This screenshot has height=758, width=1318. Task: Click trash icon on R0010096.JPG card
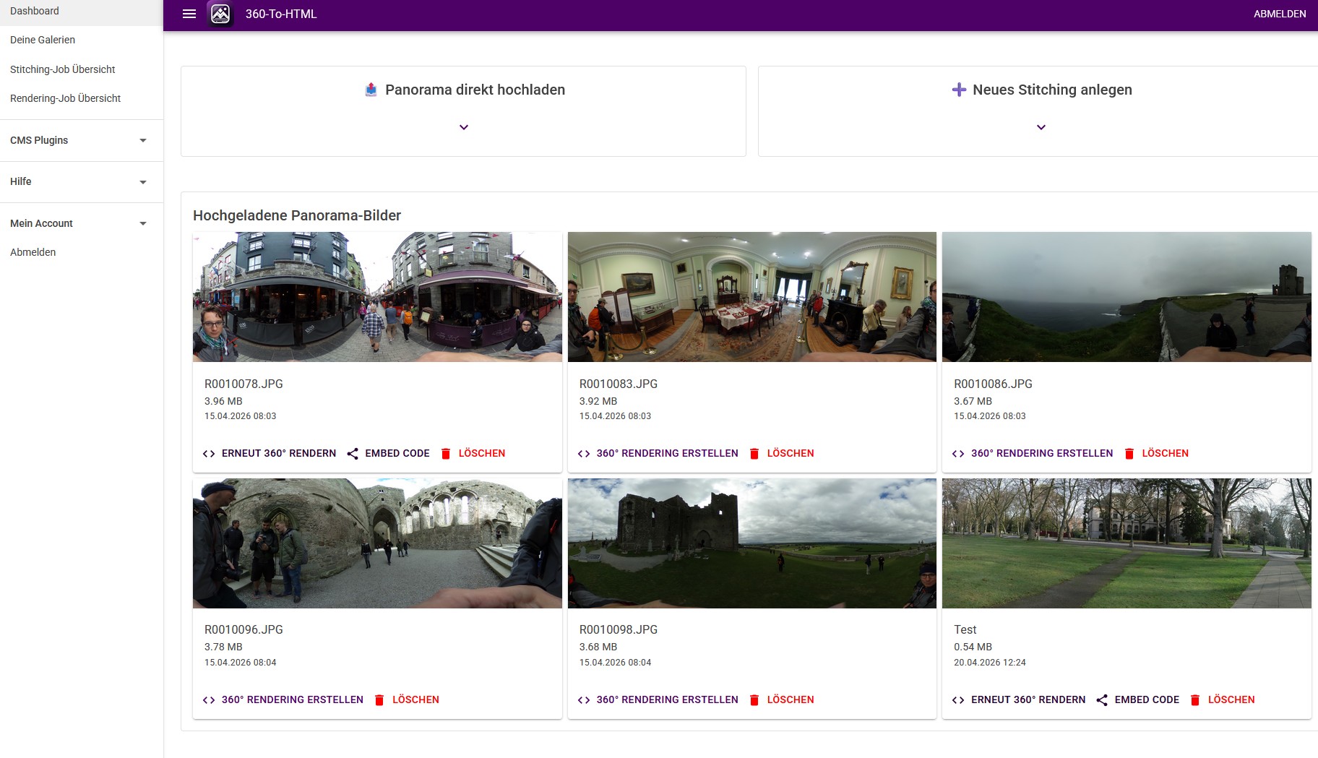(x=379, y=700)
